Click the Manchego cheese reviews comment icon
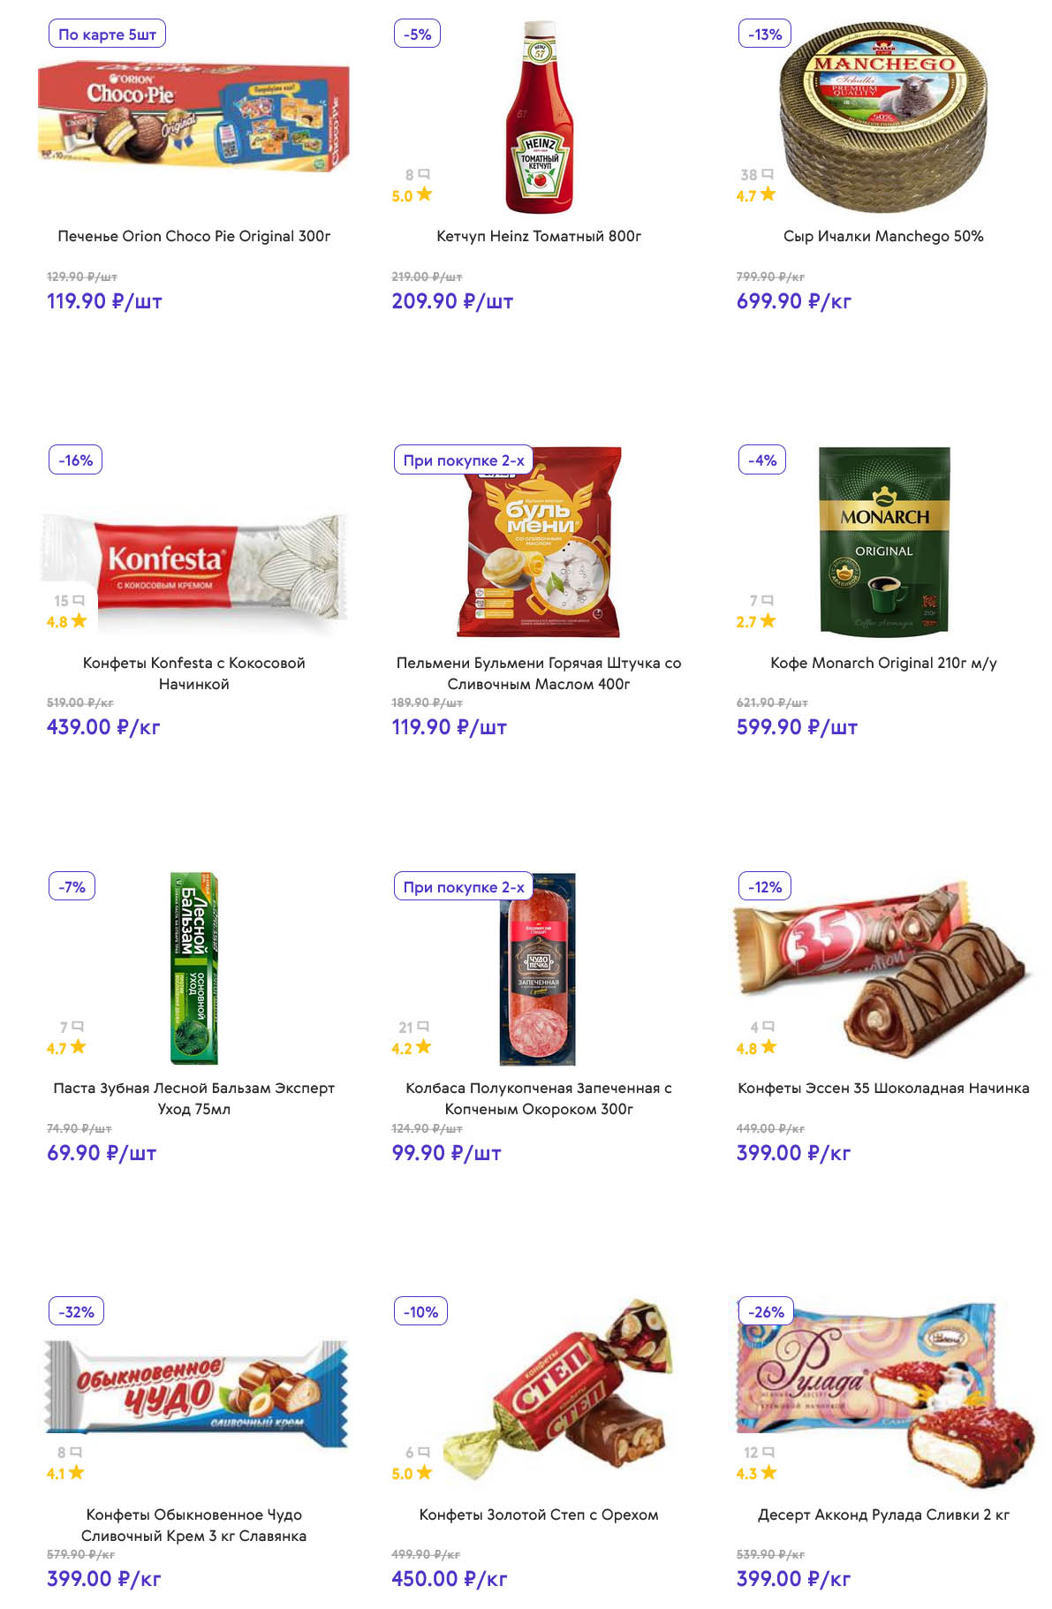Viewport: 1052px width, 1609px height. (x=768, y=174)
